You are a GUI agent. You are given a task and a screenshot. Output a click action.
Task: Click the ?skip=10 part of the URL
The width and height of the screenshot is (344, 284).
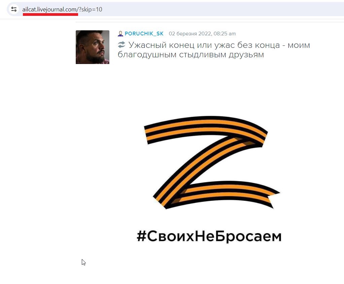(91, 9)
